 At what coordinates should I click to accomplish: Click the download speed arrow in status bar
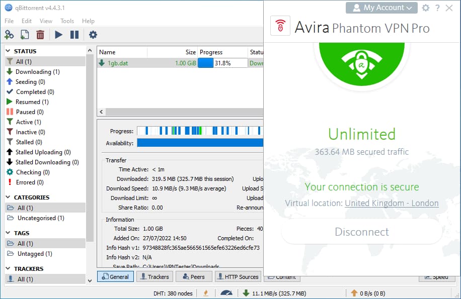[246, 293]
